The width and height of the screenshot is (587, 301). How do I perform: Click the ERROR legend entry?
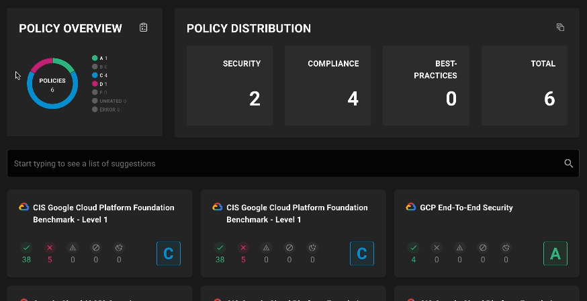[x=106, y=110]
